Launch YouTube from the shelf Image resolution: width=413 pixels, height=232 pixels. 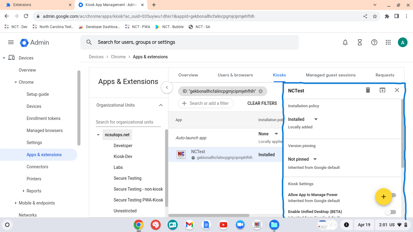223,225
